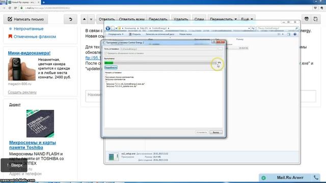Open Микросхемы и карты памяти Toshiba link
The height and width of the screenshot is (183, 326).
[33, 145]
